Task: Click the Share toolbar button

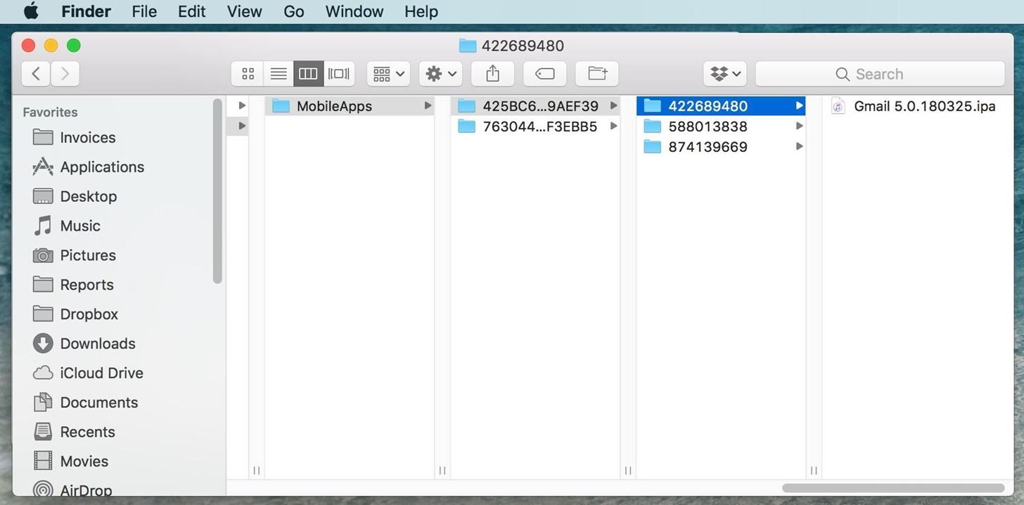Action: click(492, 74)
